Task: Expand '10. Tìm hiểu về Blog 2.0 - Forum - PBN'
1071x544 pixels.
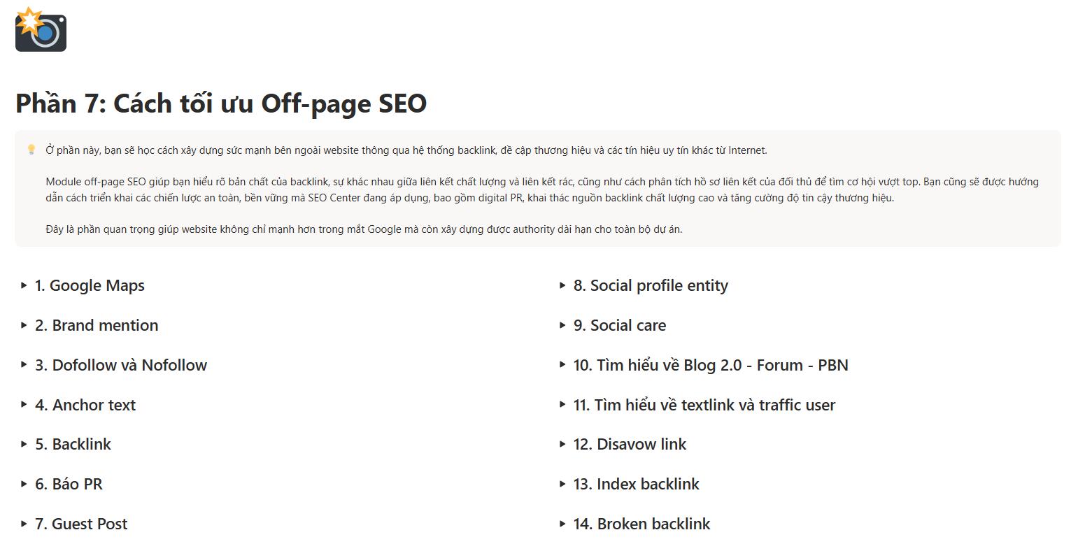Action: tap(710, 365)
